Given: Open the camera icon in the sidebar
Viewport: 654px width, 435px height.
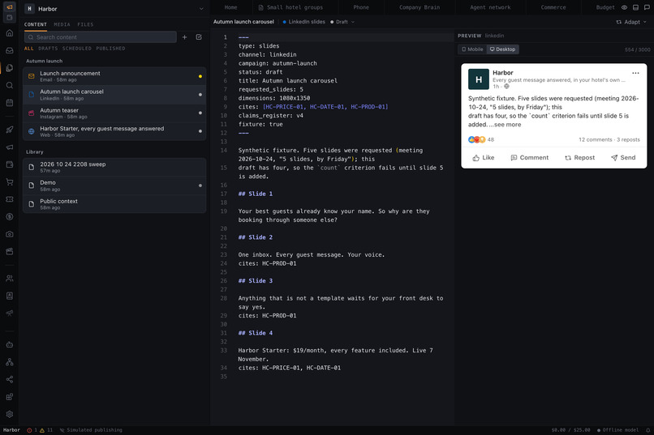Looking at the screenshot, I should click(x=10, y=234).
